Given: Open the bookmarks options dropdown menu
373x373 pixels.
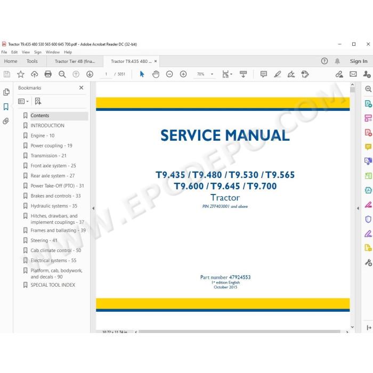Looking at the screenshot, I should point(23,101).
